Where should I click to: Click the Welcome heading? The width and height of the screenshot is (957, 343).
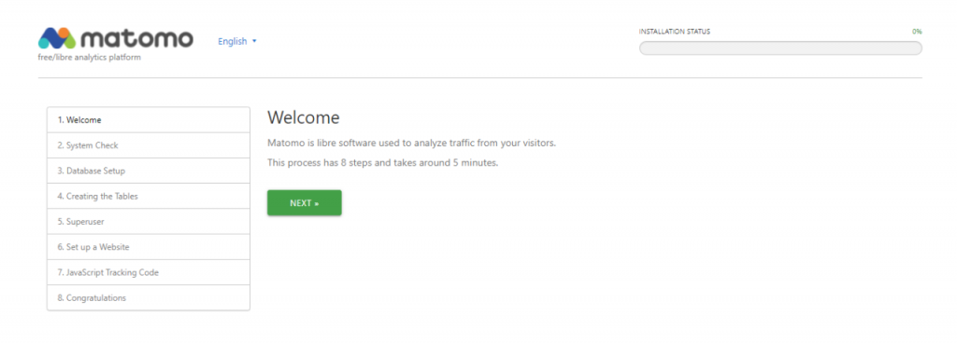(x=304, y=117)
